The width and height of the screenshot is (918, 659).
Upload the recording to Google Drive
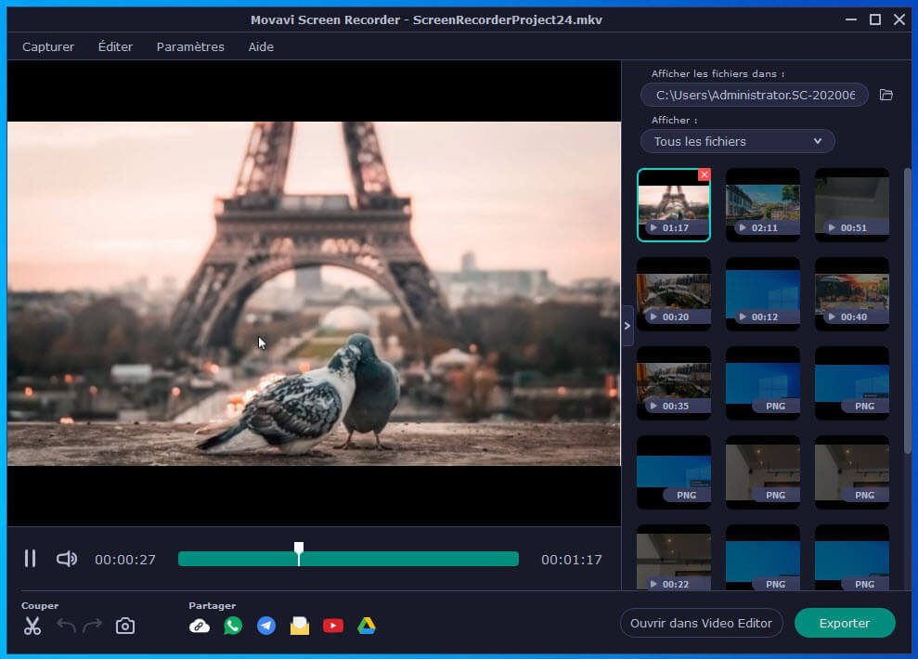tap(366, 626)
